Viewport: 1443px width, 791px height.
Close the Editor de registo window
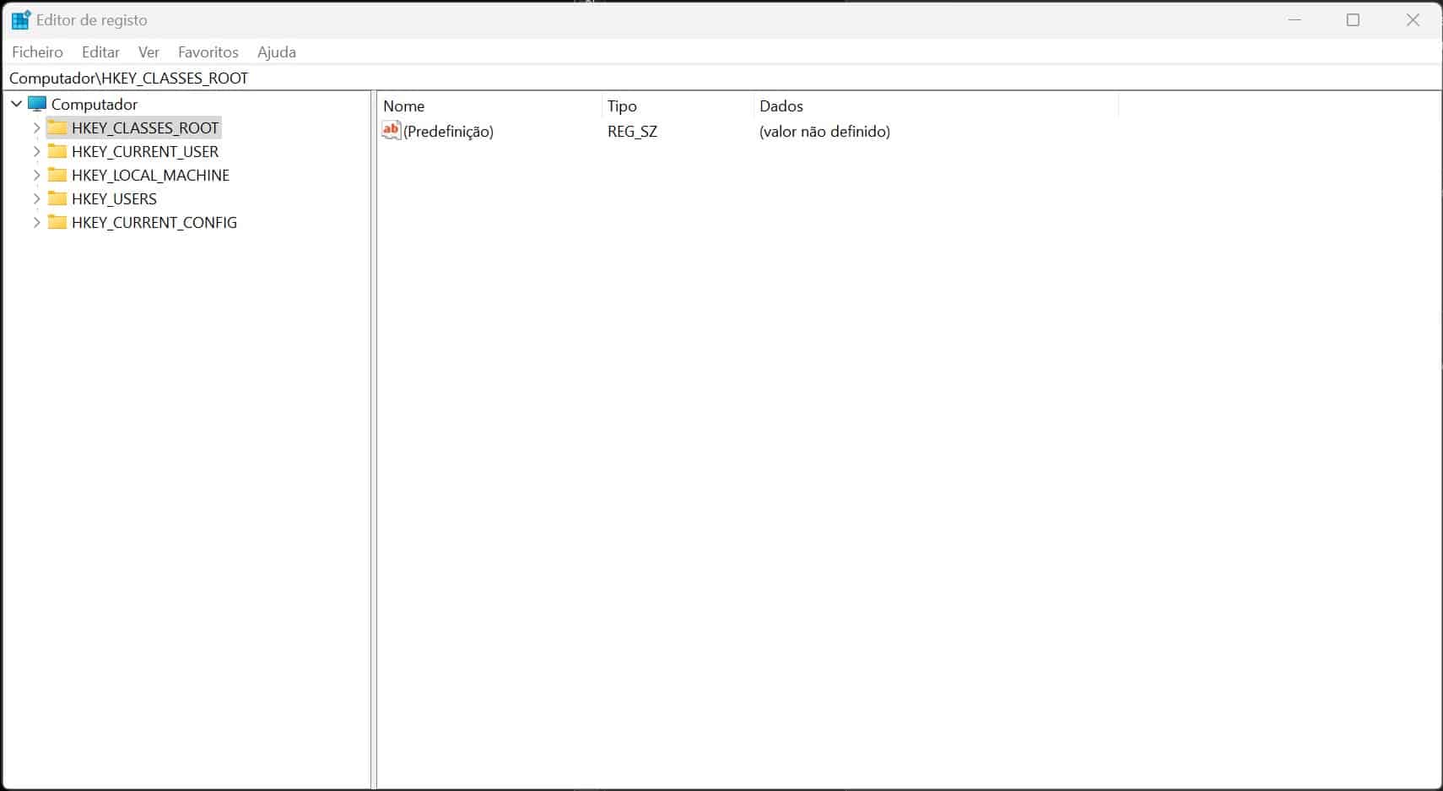1413,19
